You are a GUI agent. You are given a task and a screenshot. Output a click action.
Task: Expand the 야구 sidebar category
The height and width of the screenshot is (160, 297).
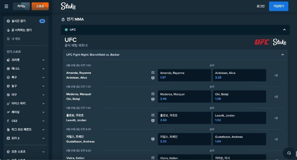(x=44, y=95)
